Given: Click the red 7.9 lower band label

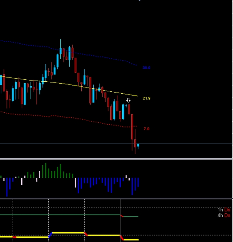Looking at the screenshot, I should 146,129.
